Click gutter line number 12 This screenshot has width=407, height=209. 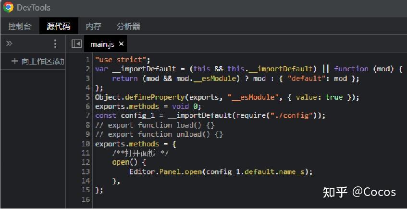86,162
